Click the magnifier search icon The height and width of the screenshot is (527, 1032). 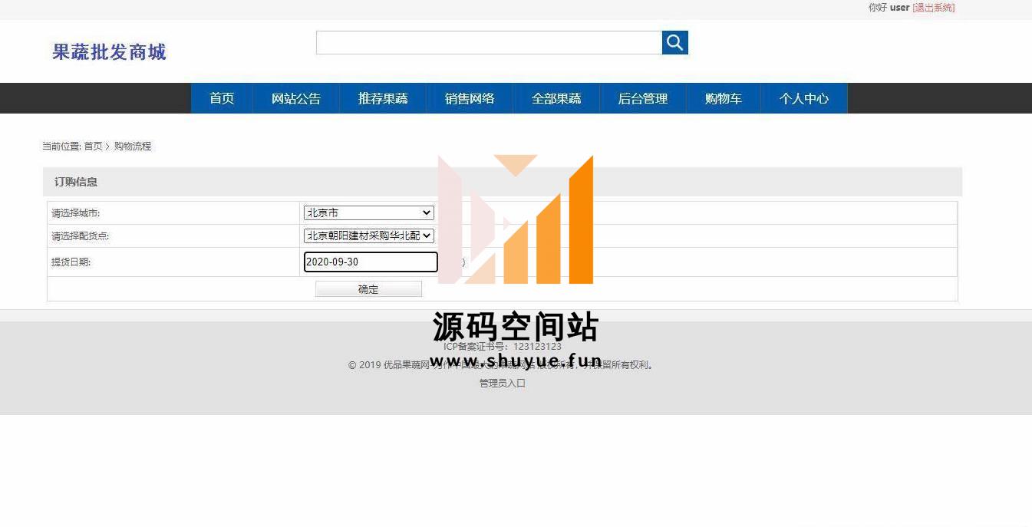[674, 43]
